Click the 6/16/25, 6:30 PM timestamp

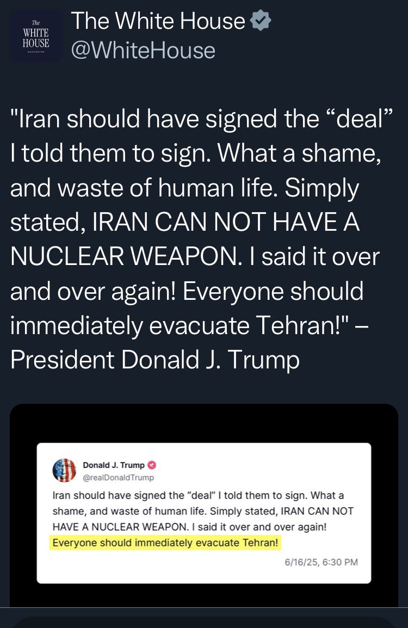click(x=321, y=562)
